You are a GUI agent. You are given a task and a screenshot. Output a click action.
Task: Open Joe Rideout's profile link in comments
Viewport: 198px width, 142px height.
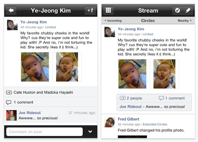(x=30, y=113)
